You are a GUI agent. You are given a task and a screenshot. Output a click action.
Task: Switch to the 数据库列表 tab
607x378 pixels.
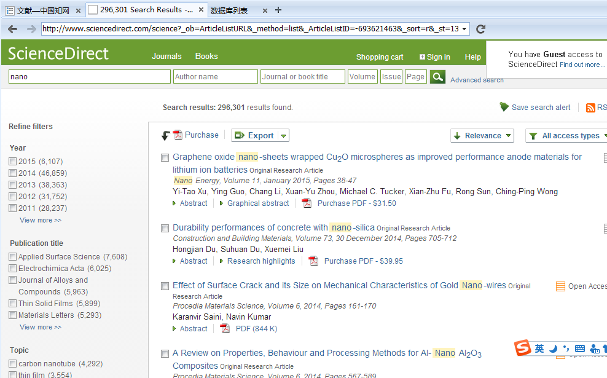click(229, 11)
